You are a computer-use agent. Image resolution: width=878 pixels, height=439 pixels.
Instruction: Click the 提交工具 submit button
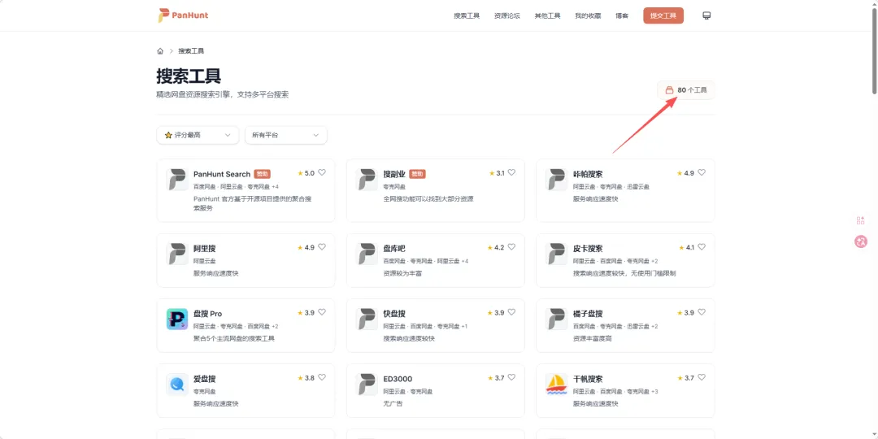coord(663,15)
